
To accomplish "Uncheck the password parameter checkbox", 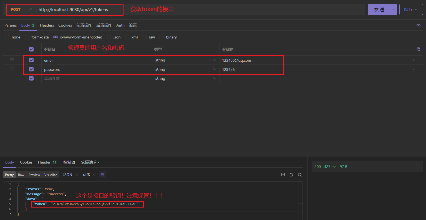I will pos(31,69).
